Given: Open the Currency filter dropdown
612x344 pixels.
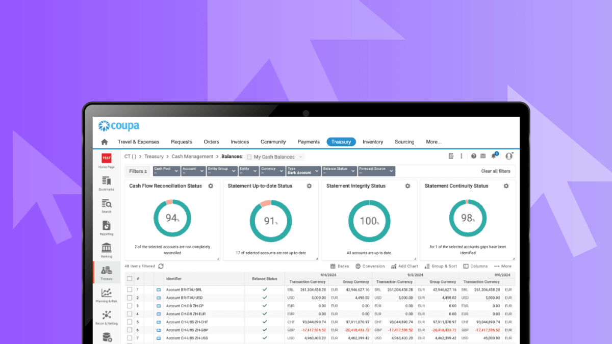Looking at the screenshot, I should pos(272,171).
